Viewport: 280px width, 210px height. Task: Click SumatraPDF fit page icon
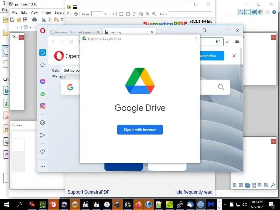[x=128, y=14]
